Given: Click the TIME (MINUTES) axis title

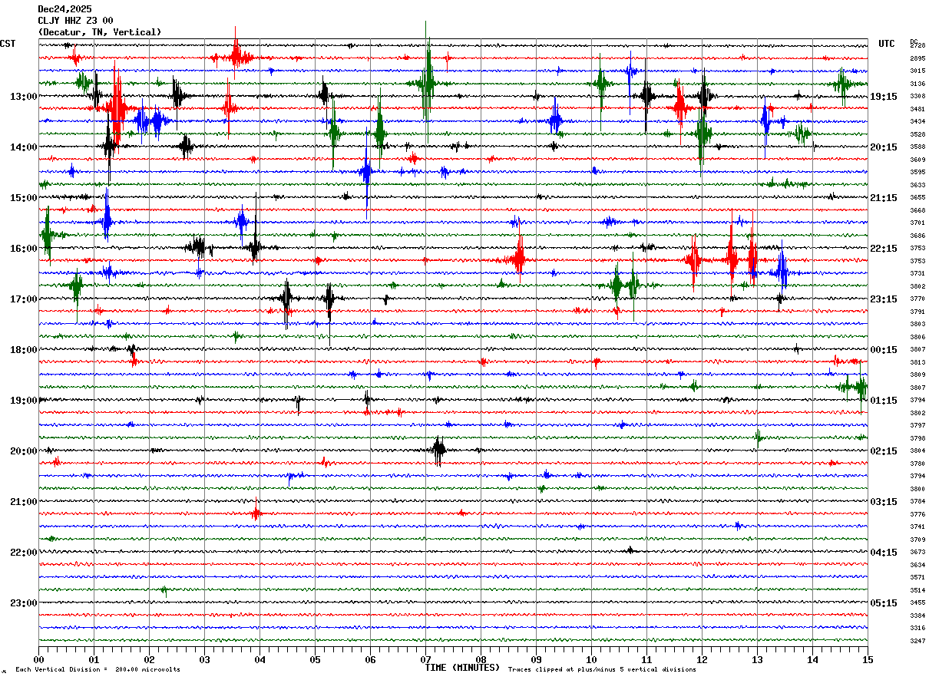Looking at the screenshot, I should 462,668.
